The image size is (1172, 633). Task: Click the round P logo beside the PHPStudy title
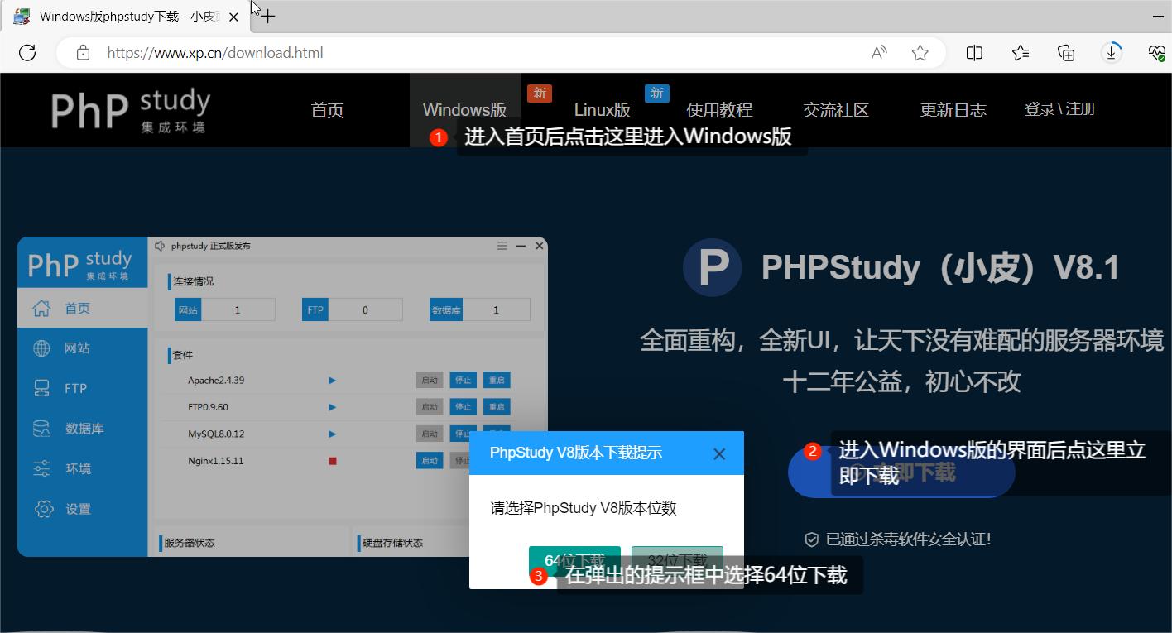(x=712, y=267)
